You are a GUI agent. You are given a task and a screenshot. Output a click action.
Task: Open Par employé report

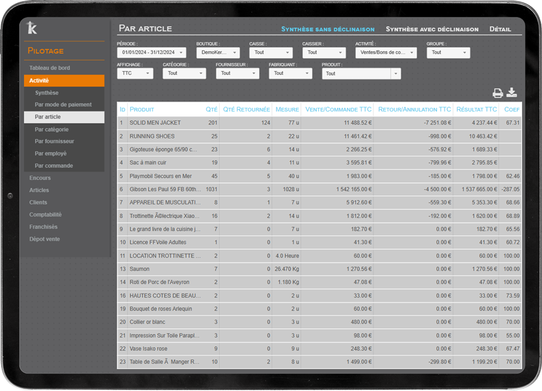(x=50, y=153)
